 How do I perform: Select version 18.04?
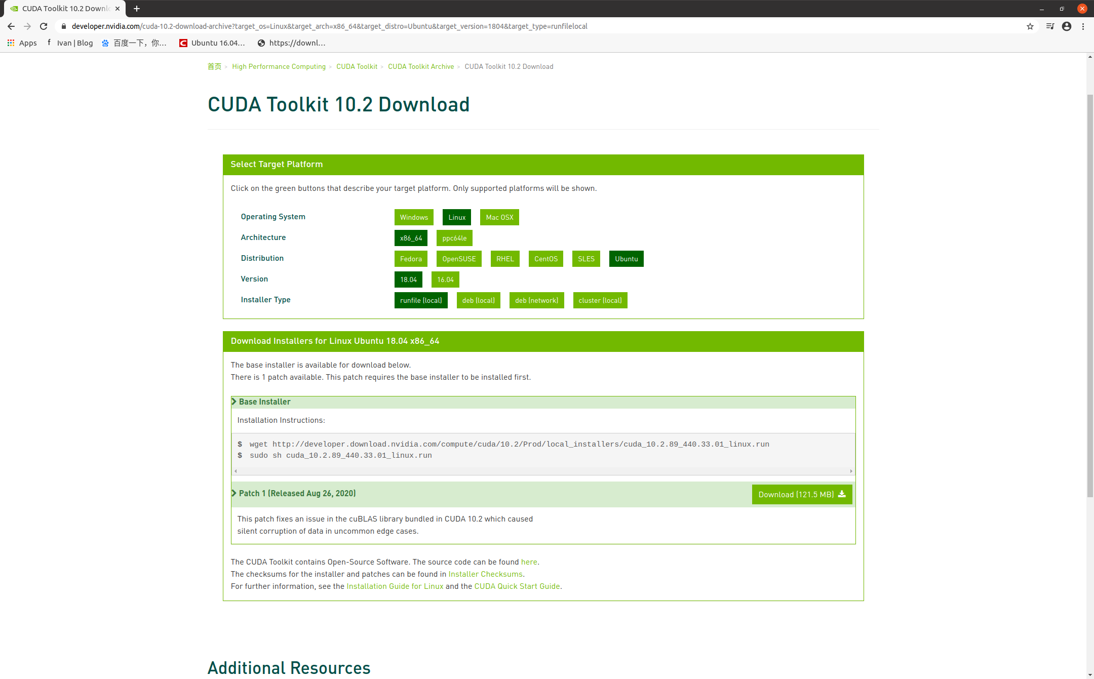(x=408, y=279)
